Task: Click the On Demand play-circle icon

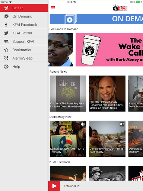Action: click(6, 16)
